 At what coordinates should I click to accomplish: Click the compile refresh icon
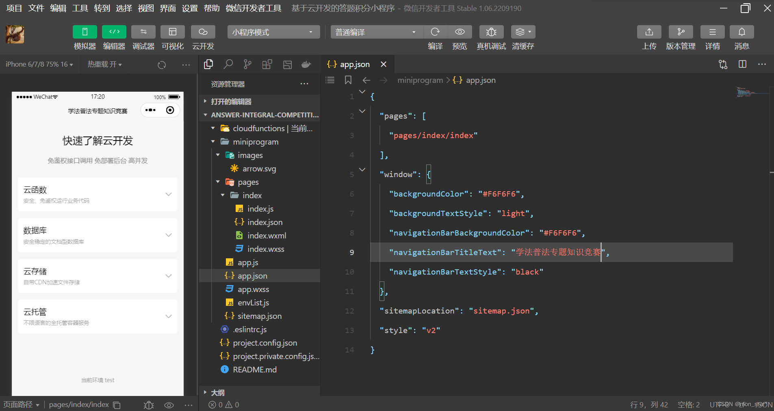point(435,32)
